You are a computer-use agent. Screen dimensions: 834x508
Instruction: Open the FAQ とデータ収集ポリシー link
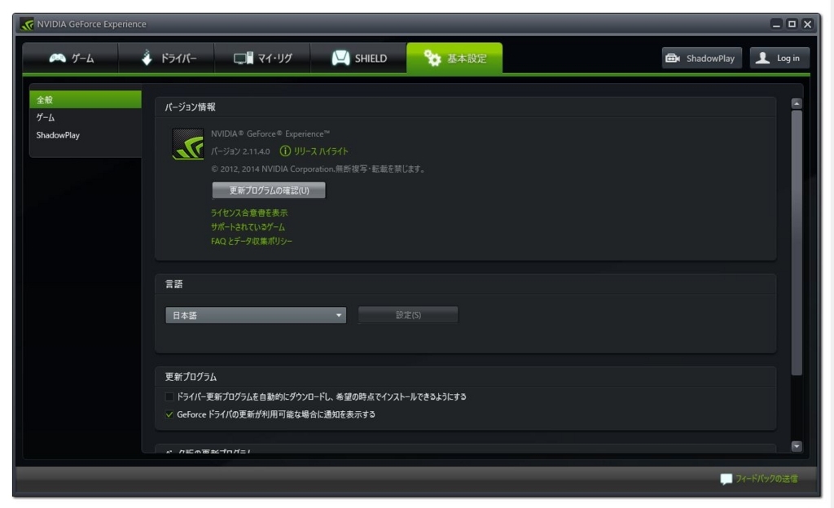pos(252,241)
